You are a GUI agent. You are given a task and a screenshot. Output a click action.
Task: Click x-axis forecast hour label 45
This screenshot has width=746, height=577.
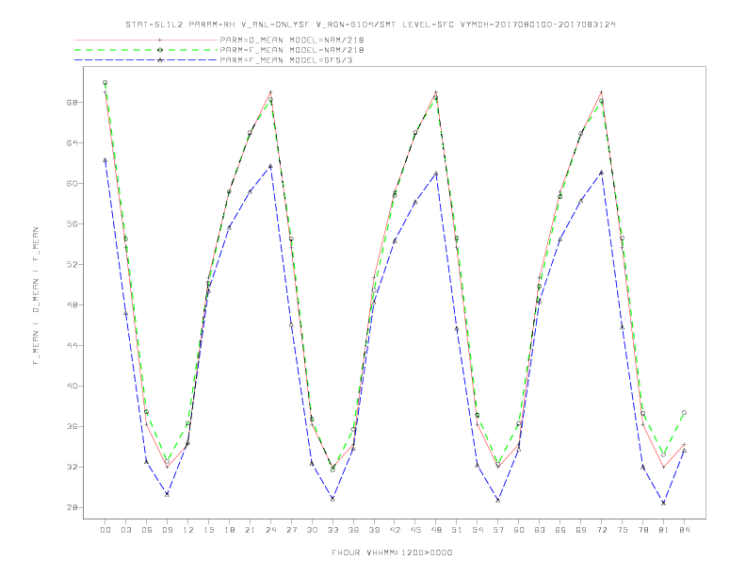click(415, 530)
